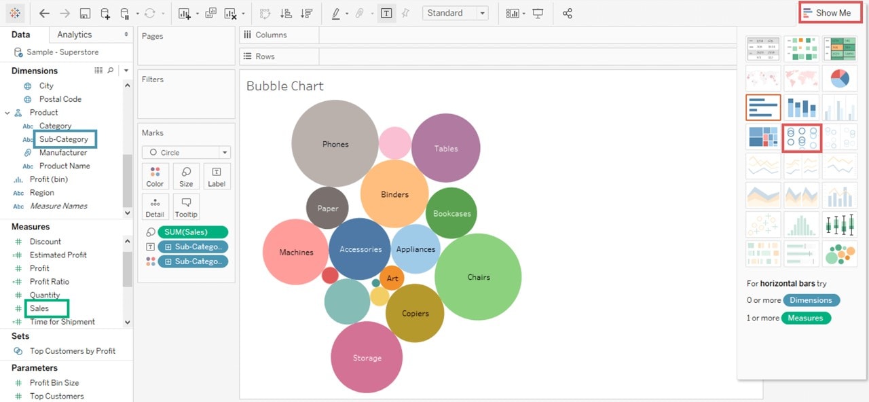Select the Sales measure in the Measures pane

40,308
